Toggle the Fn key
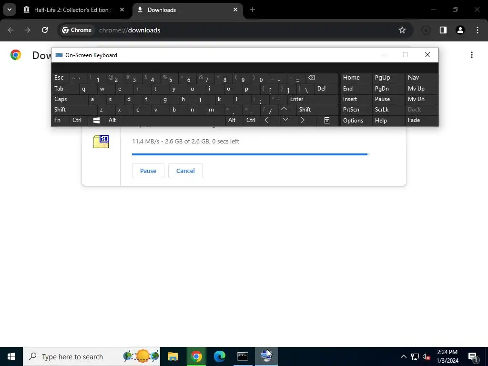 pos(61,120)
